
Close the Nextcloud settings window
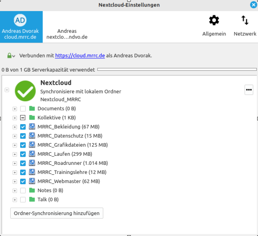coord(253,5)
